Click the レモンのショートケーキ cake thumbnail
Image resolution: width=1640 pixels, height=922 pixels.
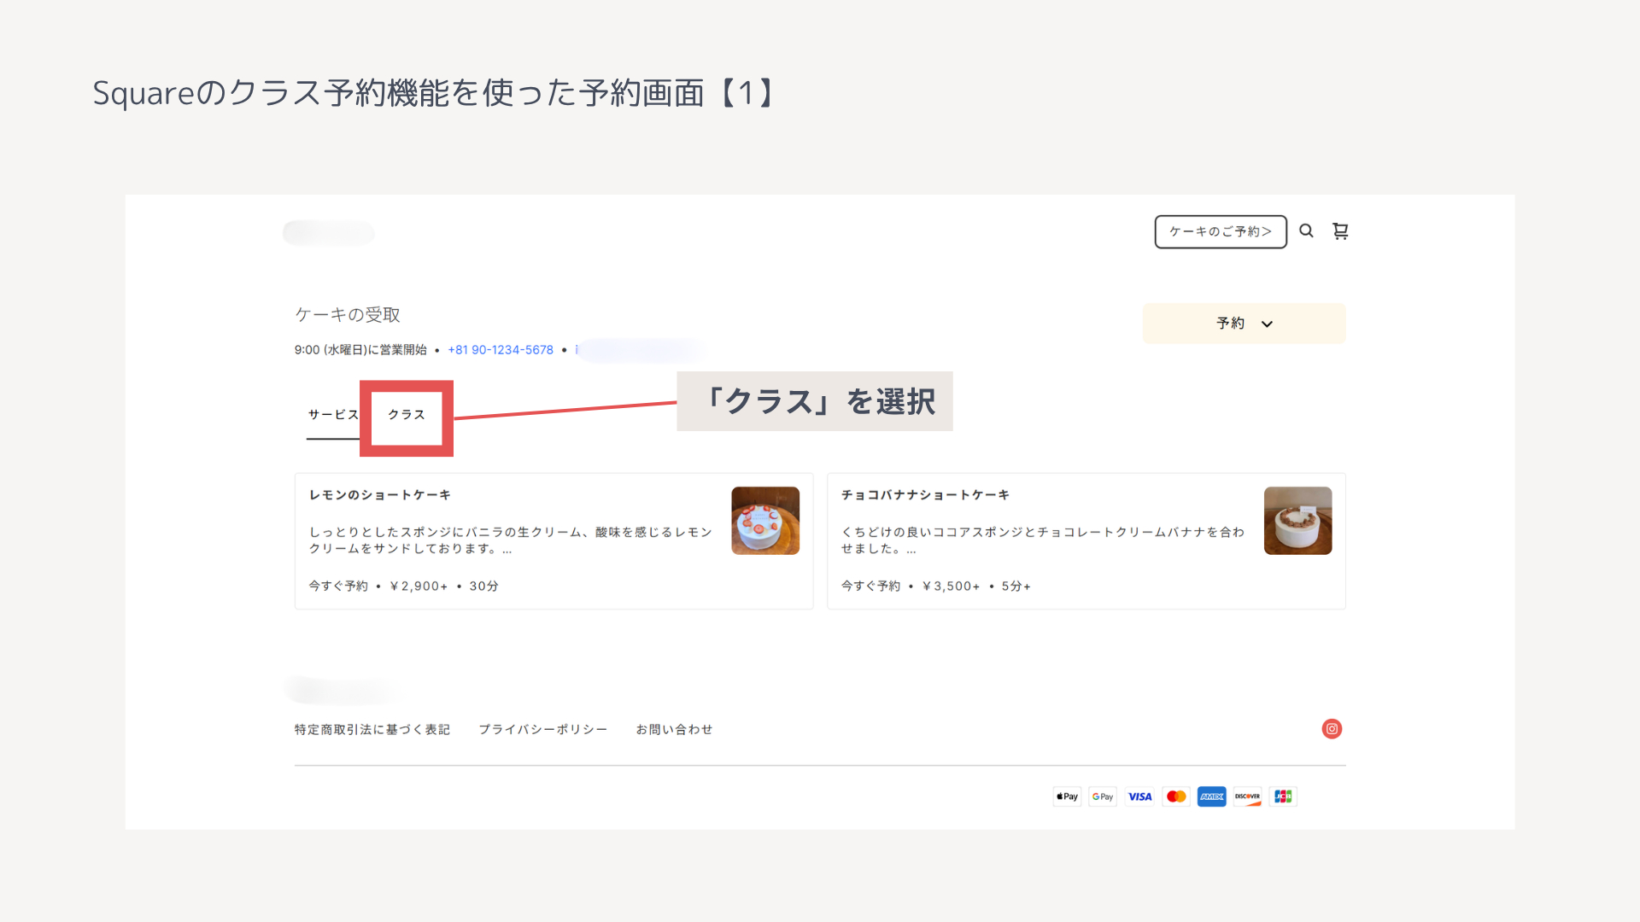click(x=765, y=521)
